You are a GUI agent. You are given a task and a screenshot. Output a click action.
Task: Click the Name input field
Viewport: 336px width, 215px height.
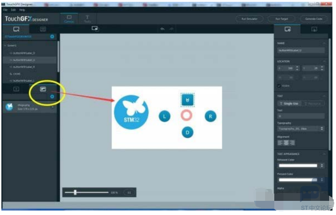pyautogui.click(x=301, y=51)
